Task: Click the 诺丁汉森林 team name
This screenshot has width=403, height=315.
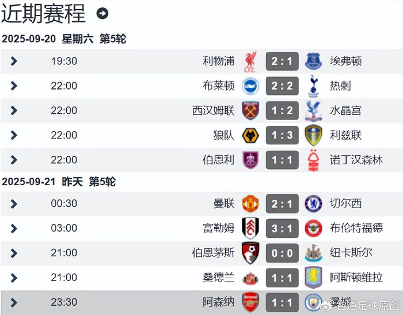Action: (x=356, y=160)
